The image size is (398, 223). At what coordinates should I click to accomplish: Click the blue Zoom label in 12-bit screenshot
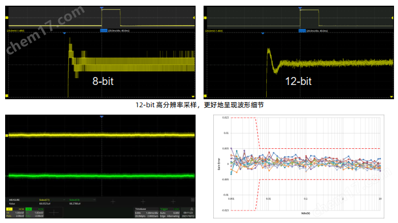click(302, 31)
